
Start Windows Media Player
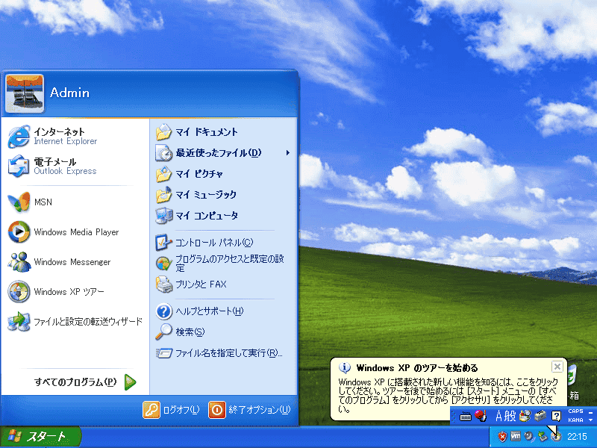(x=75, y=232)
